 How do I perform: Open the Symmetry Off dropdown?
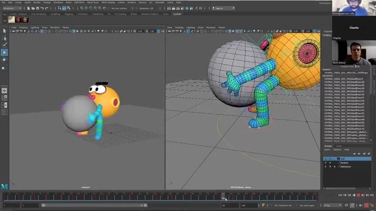coord(146,8)
